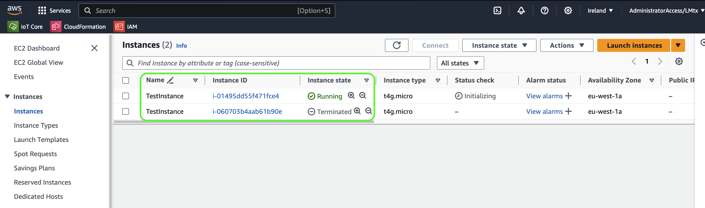Open the IoT Core shortcut
The image size is (705, 208).
tap(25, 27)
